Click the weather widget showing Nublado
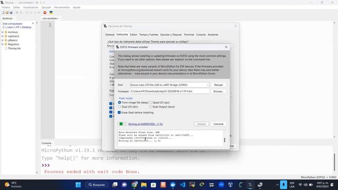Image resolution: width=338 pixels, height=190 pixels. [13, 185]
